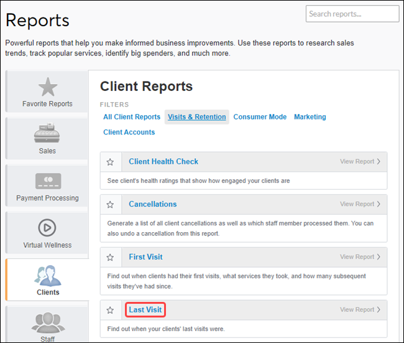Select the Sales cash register icon
404x343 pixels.
click(47, 133)
